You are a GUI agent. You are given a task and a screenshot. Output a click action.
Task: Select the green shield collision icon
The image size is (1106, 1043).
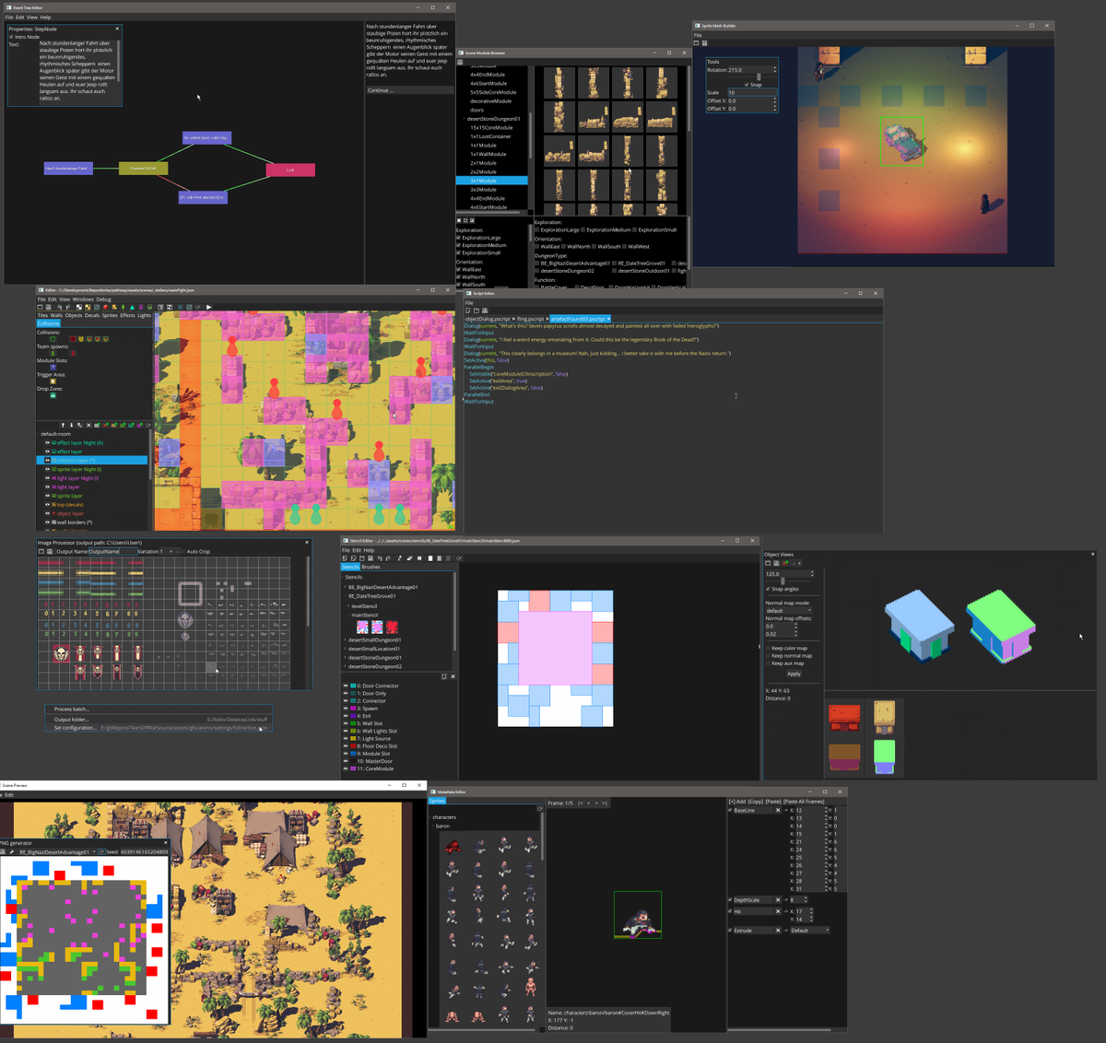(53, 339)
